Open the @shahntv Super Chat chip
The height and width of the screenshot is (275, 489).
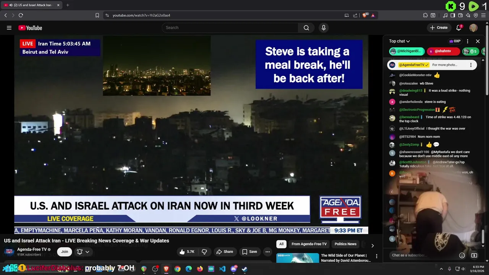tap(443, 51)
